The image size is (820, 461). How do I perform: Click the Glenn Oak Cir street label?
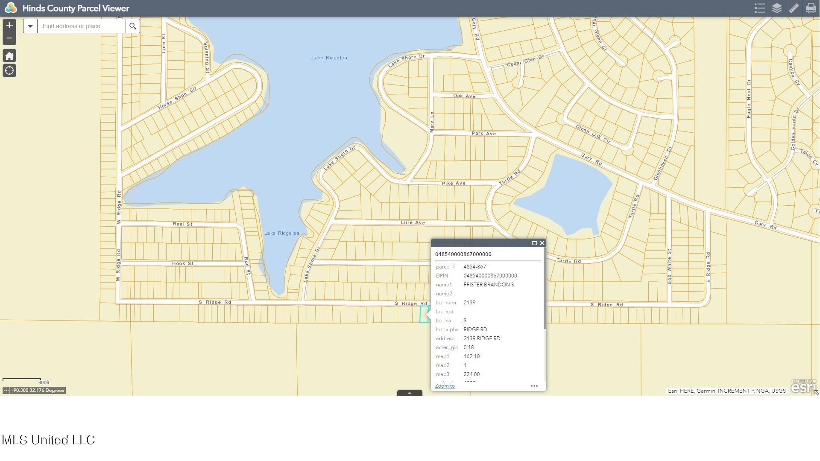[593, 134]
